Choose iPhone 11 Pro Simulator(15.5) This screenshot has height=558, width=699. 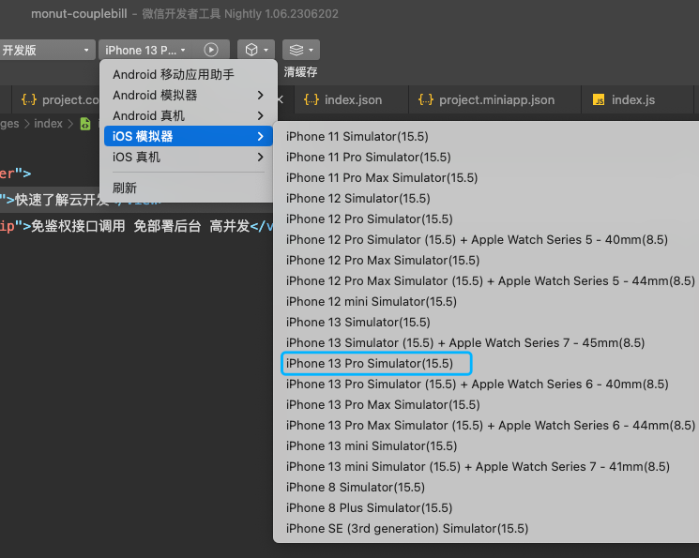click(486, 157)
